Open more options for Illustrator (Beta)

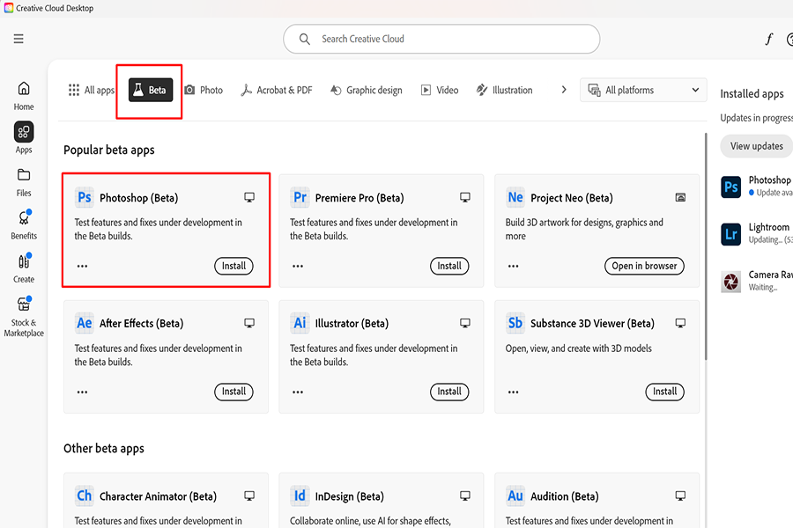tap(298, 392)
